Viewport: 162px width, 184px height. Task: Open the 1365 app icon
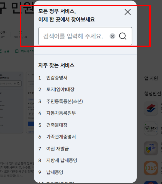[151, 168]
